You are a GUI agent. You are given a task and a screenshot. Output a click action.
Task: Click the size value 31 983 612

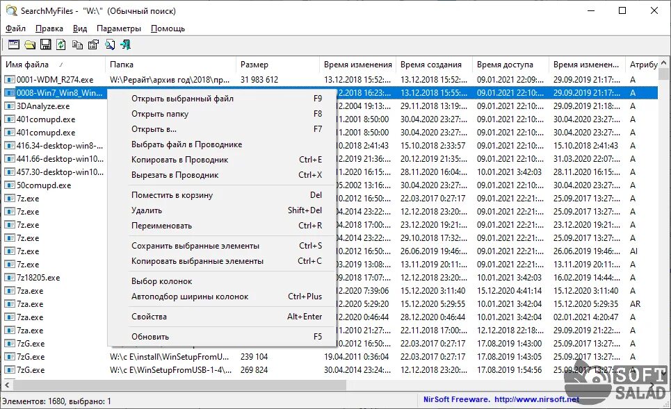pyautogui.click(x=259, y=79)
